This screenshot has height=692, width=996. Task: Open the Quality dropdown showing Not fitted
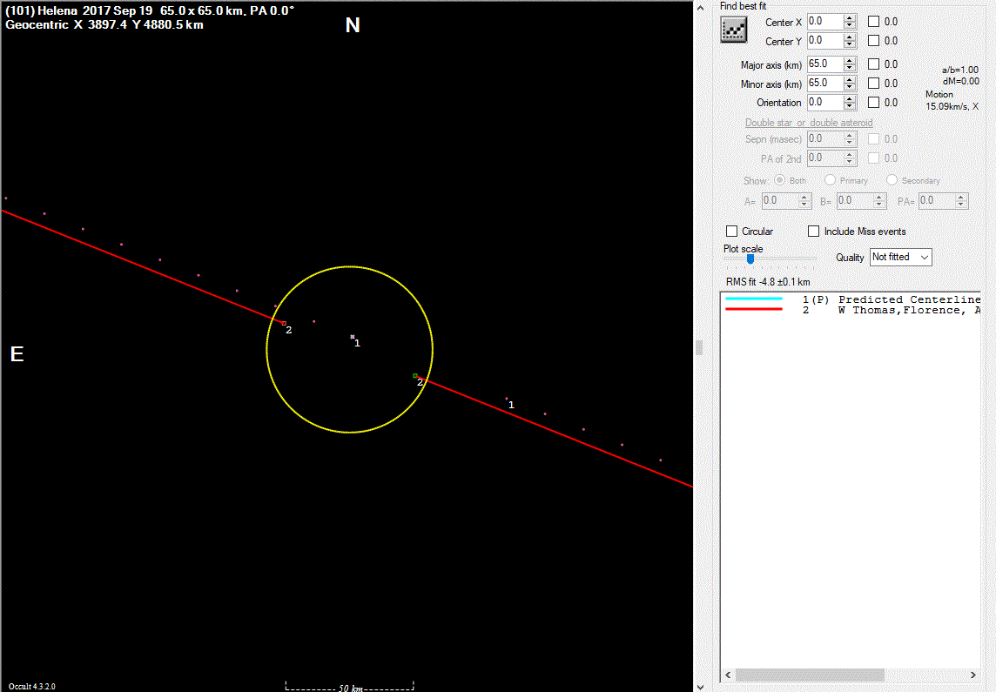point(900,257)
